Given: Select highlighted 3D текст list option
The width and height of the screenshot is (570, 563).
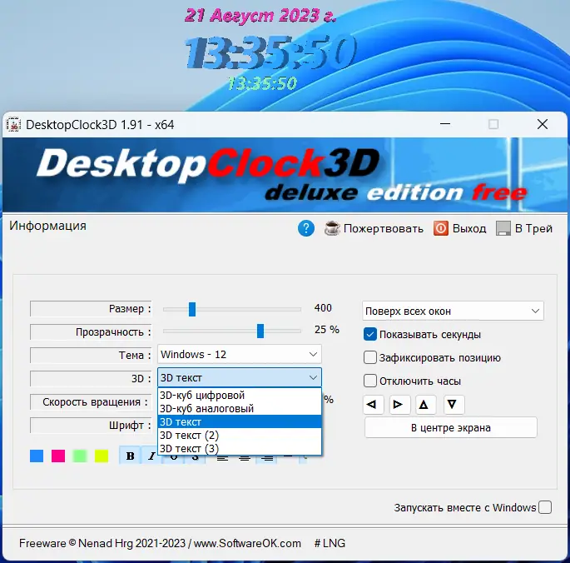Looking at the screenshot, I should coord(240,421).
